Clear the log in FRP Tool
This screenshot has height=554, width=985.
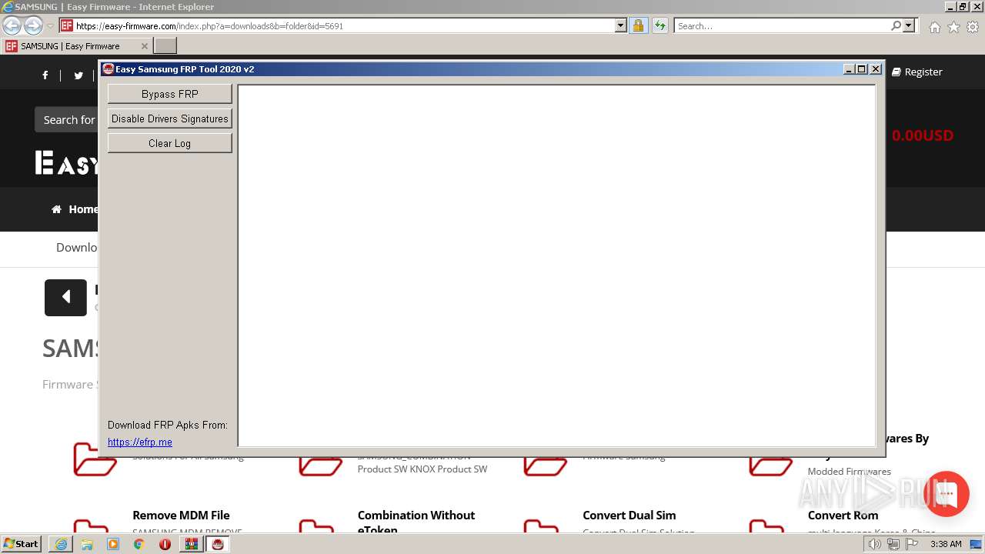[169, 143]
